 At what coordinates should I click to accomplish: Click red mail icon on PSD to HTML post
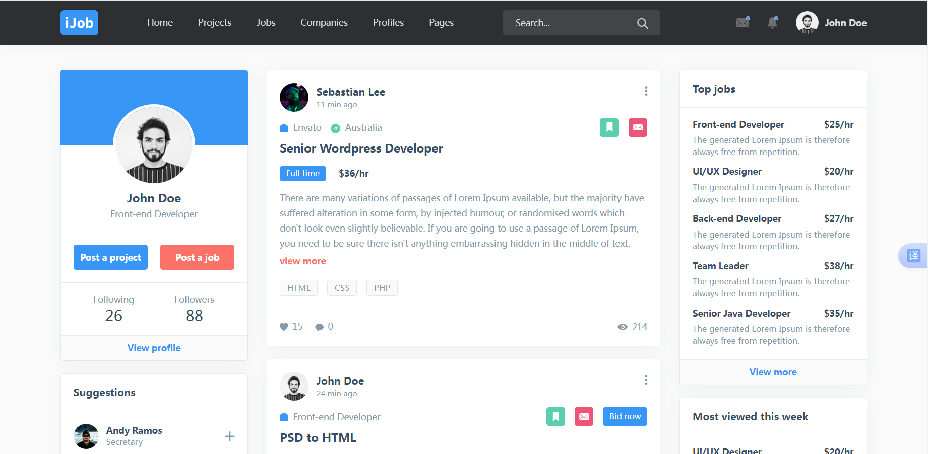[584, 416]
